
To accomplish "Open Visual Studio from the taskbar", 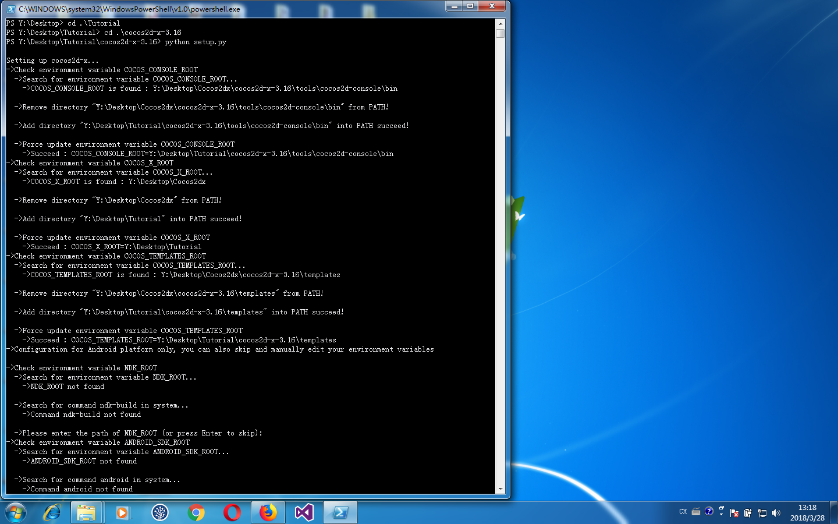I will coord(304,512).
